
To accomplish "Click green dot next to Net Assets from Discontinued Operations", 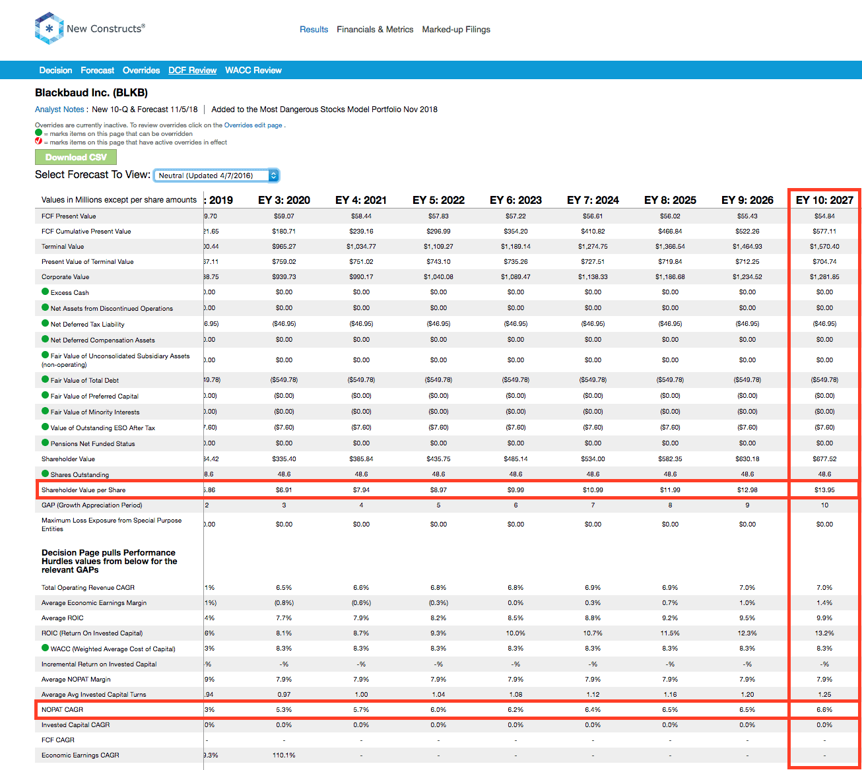I will coord(46,307).
